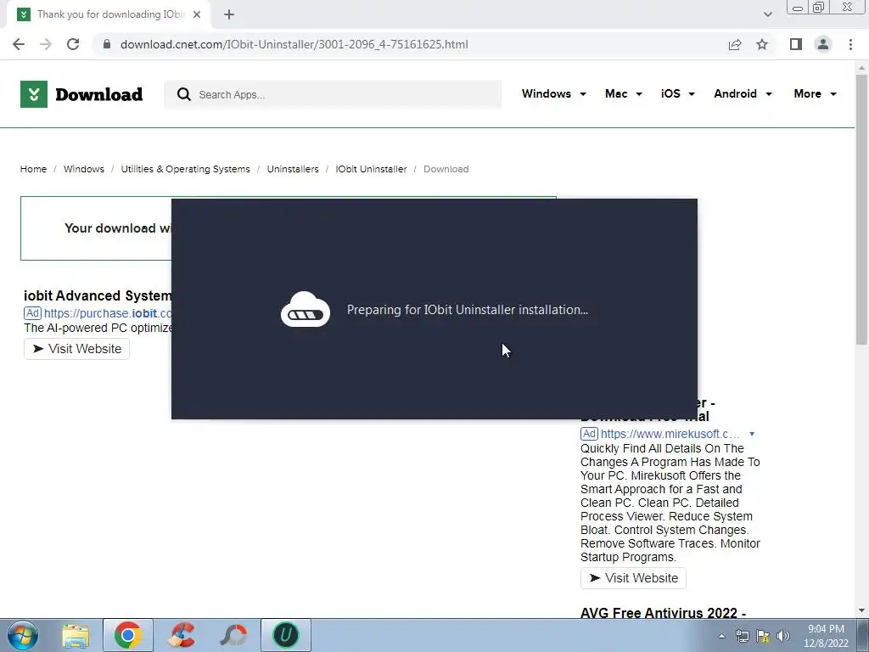Click the browser back arrow

click(x=19, y=44)
